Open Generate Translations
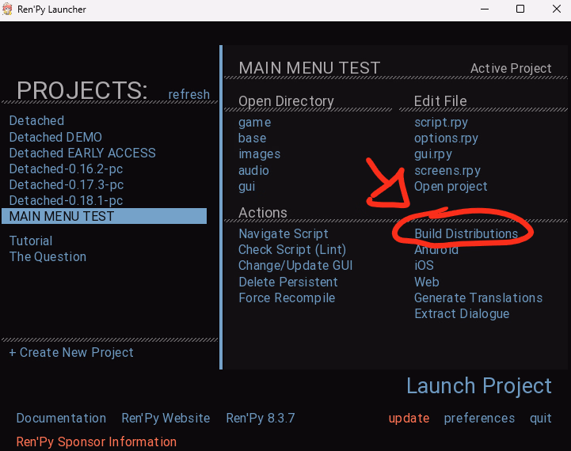The image size is (571, 451). [478, 298]
